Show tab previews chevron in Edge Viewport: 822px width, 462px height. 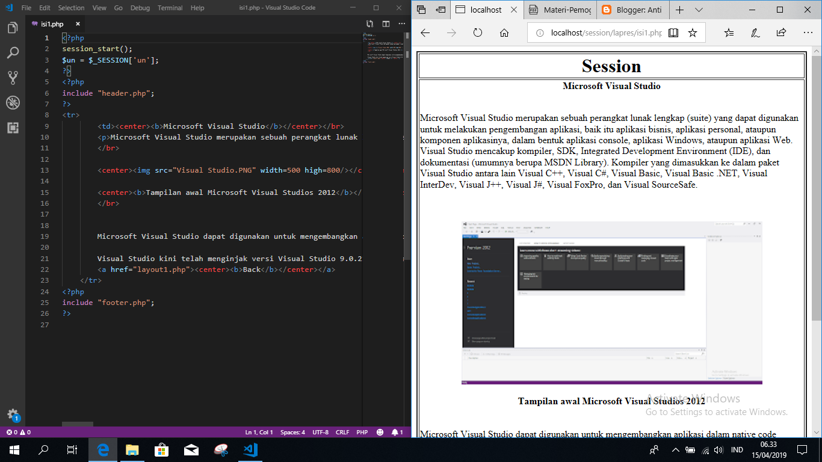tap(699, 10)
